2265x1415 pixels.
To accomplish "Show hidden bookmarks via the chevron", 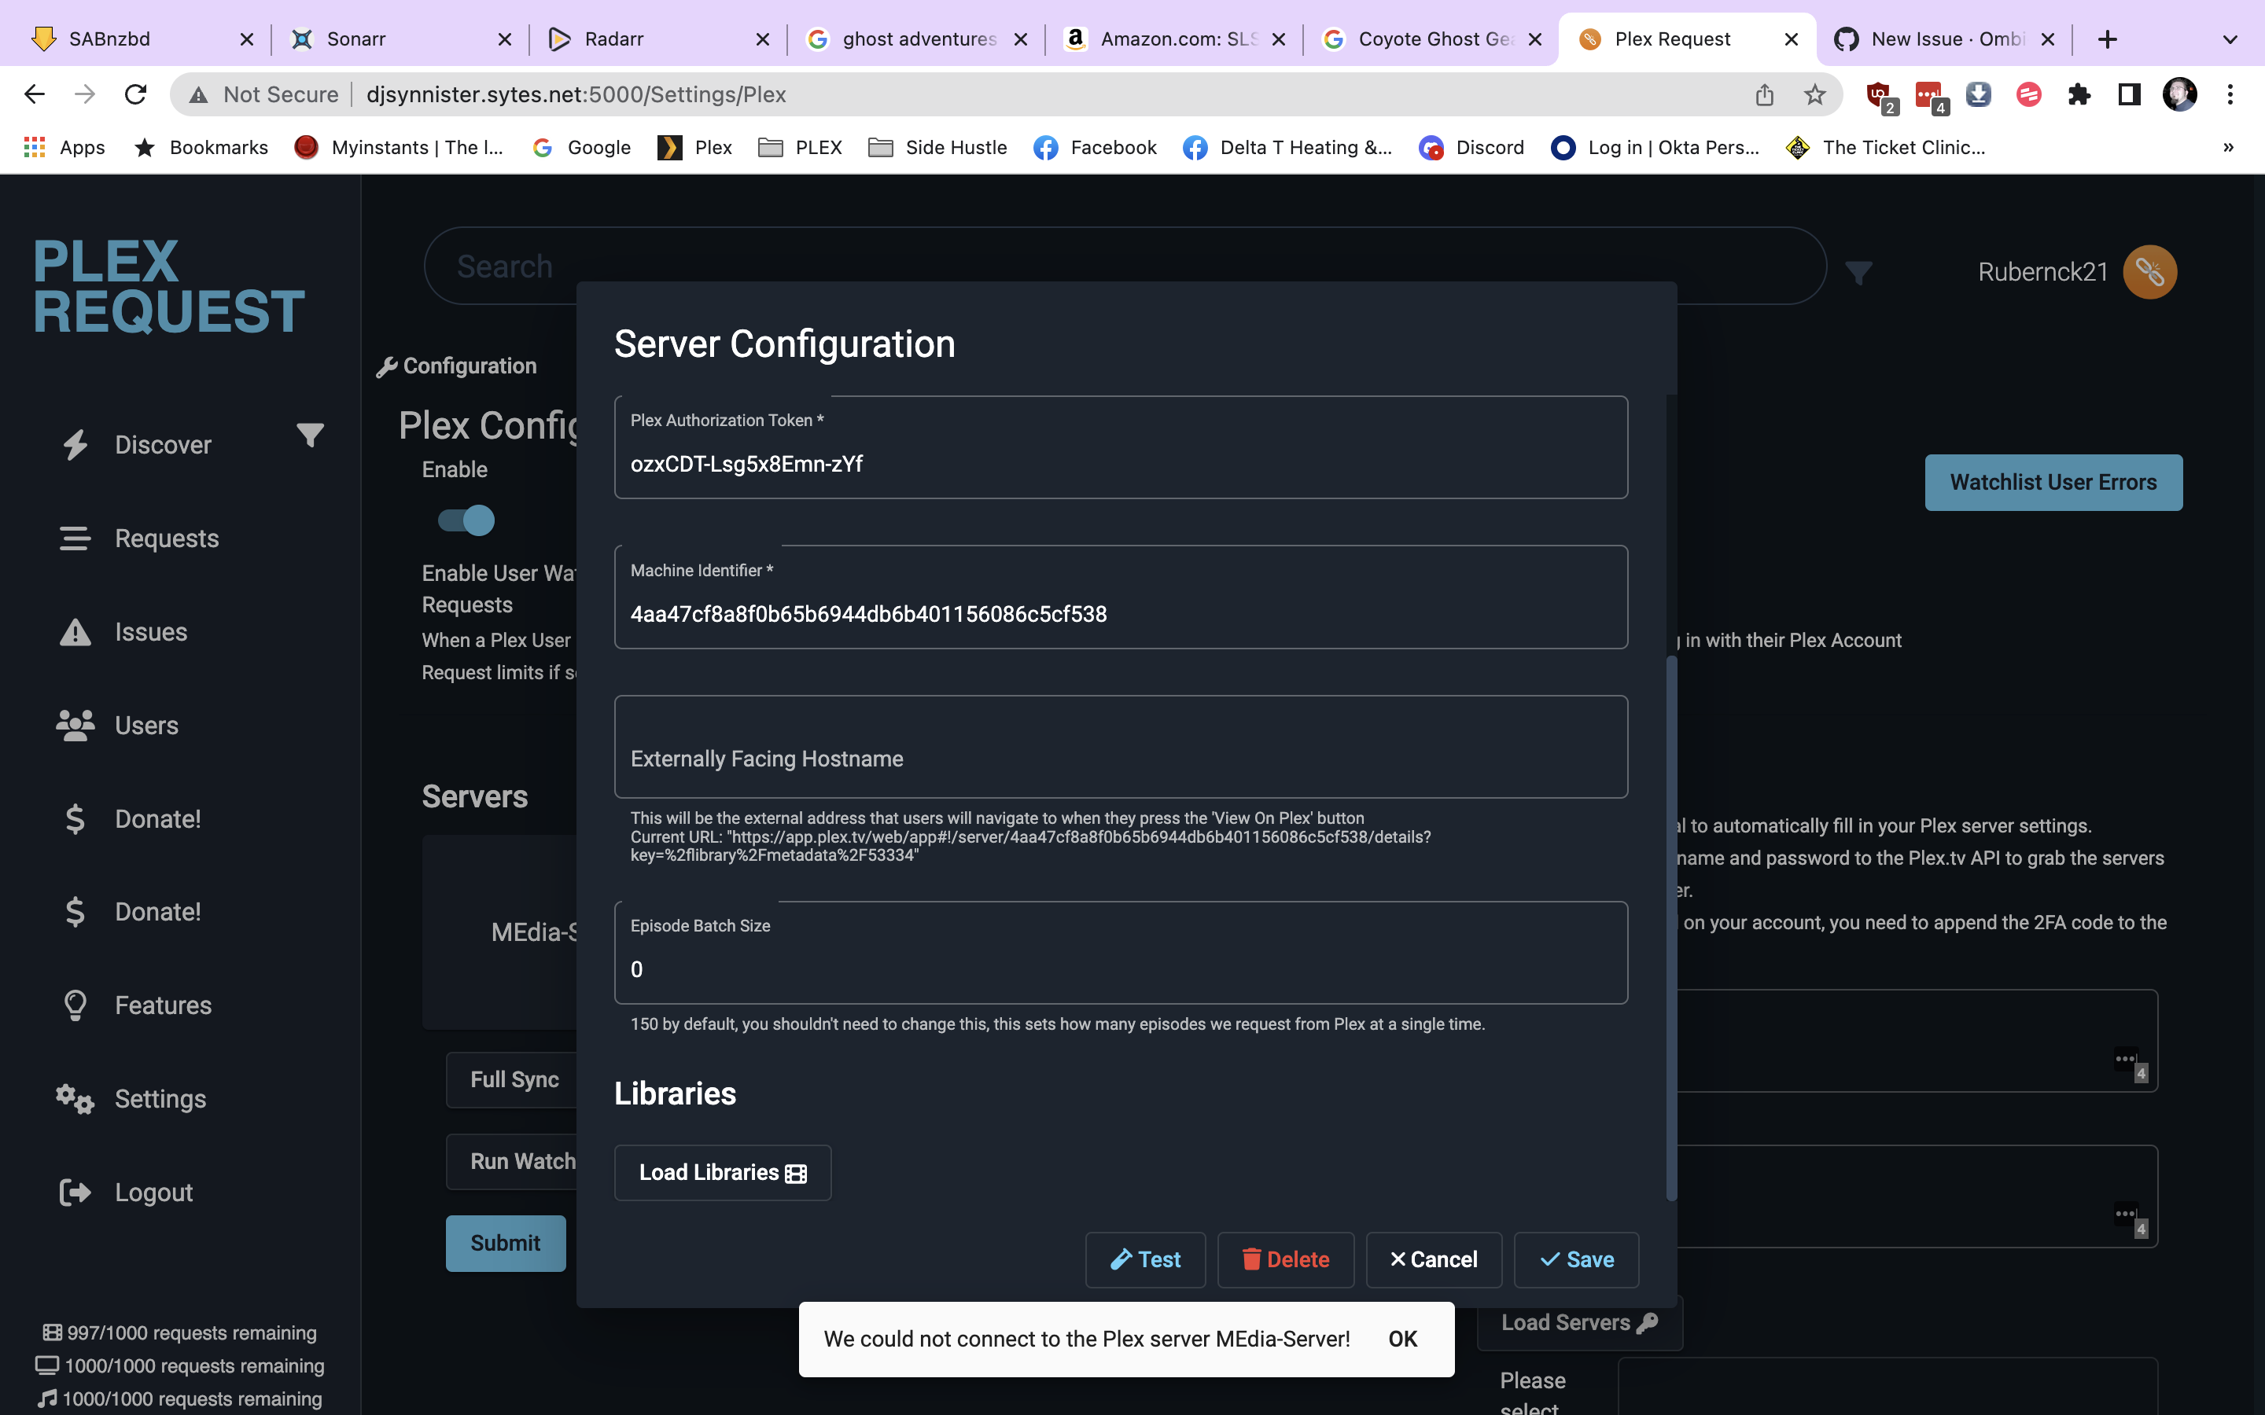I will 2227,147.
